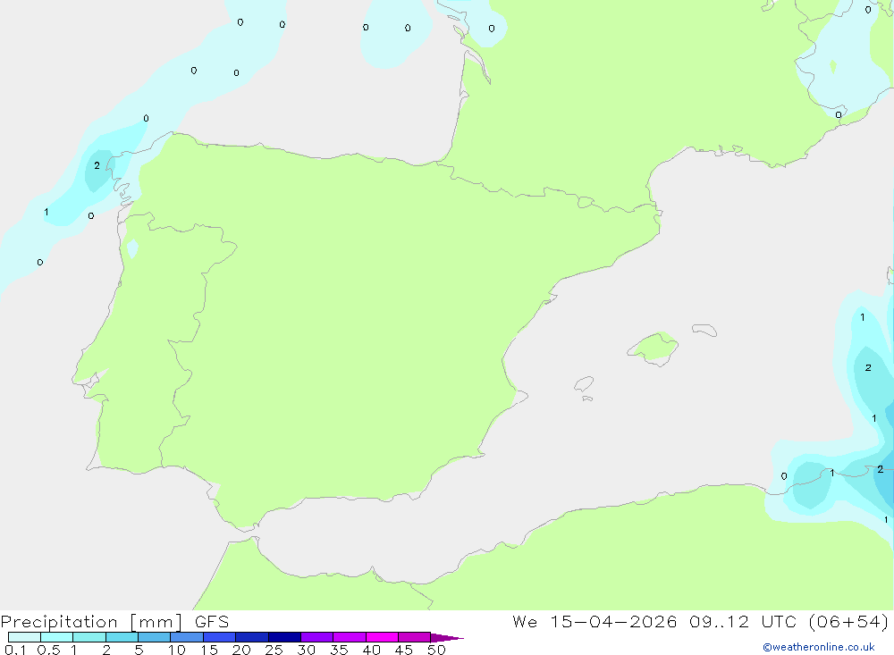The image size is (894, 655).
Task: Pick the 45–50 mm dark magenta legend swatch
Action: pyautogui.click(x=415, y=637)
